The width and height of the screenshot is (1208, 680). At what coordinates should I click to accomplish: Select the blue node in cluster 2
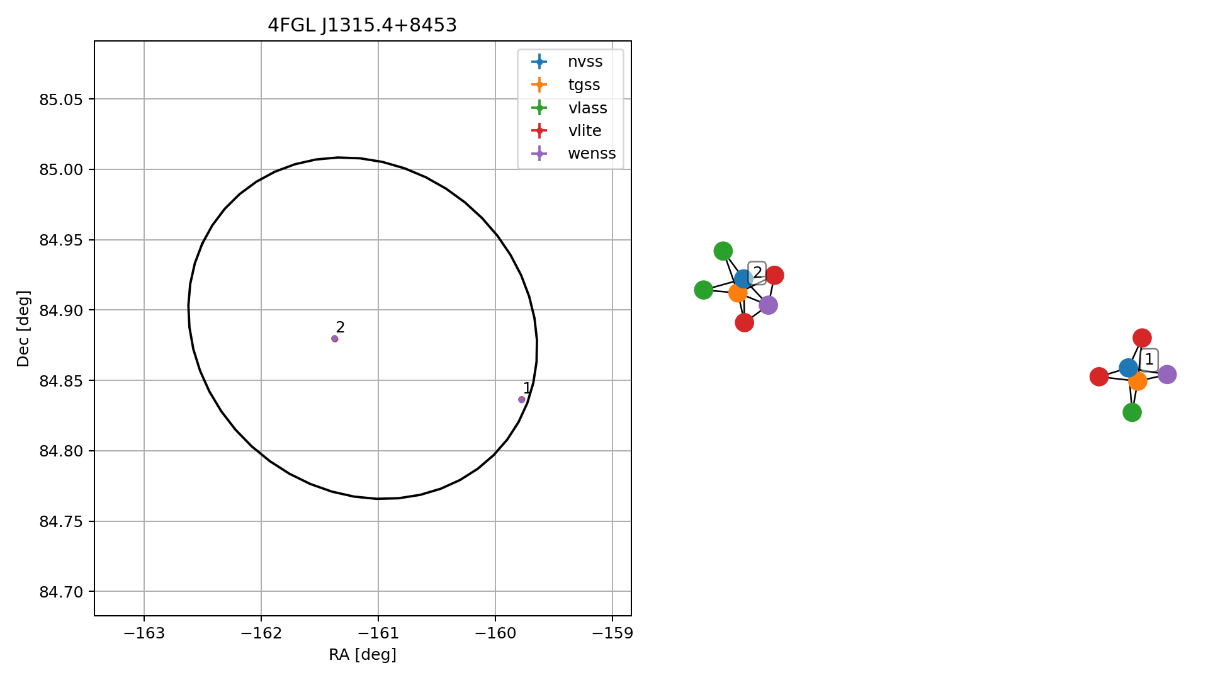[x=743, y=278]
